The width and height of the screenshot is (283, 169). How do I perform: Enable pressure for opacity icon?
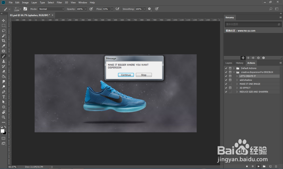point(91,9)
